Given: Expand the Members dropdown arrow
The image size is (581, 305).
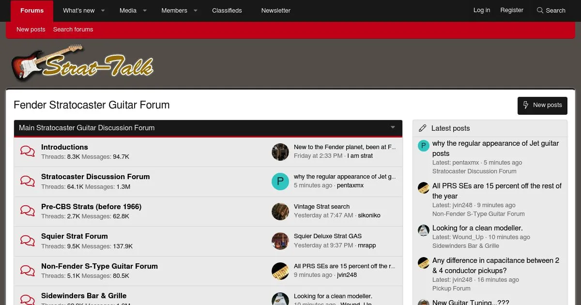Looking at the screenshot, I should point(196,11).
